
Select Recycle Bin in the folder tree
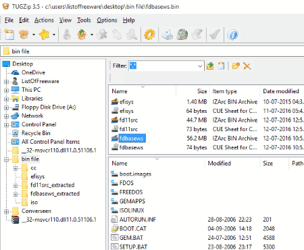36,133
